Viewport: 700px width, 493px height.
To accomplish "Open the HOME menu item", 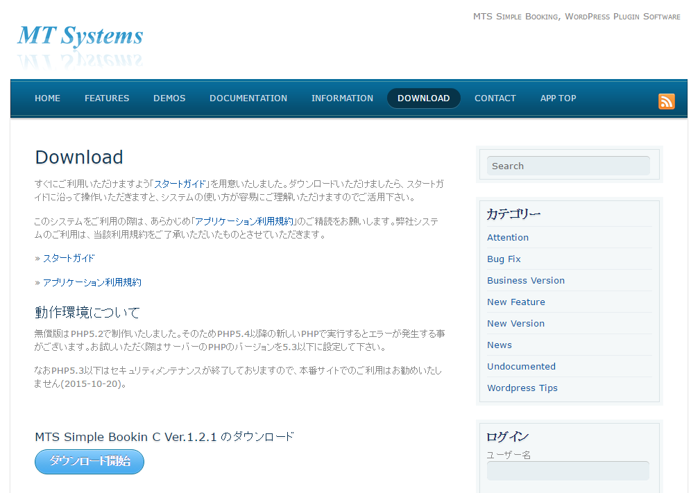I will pyautogui.click(x=47, y=98).
